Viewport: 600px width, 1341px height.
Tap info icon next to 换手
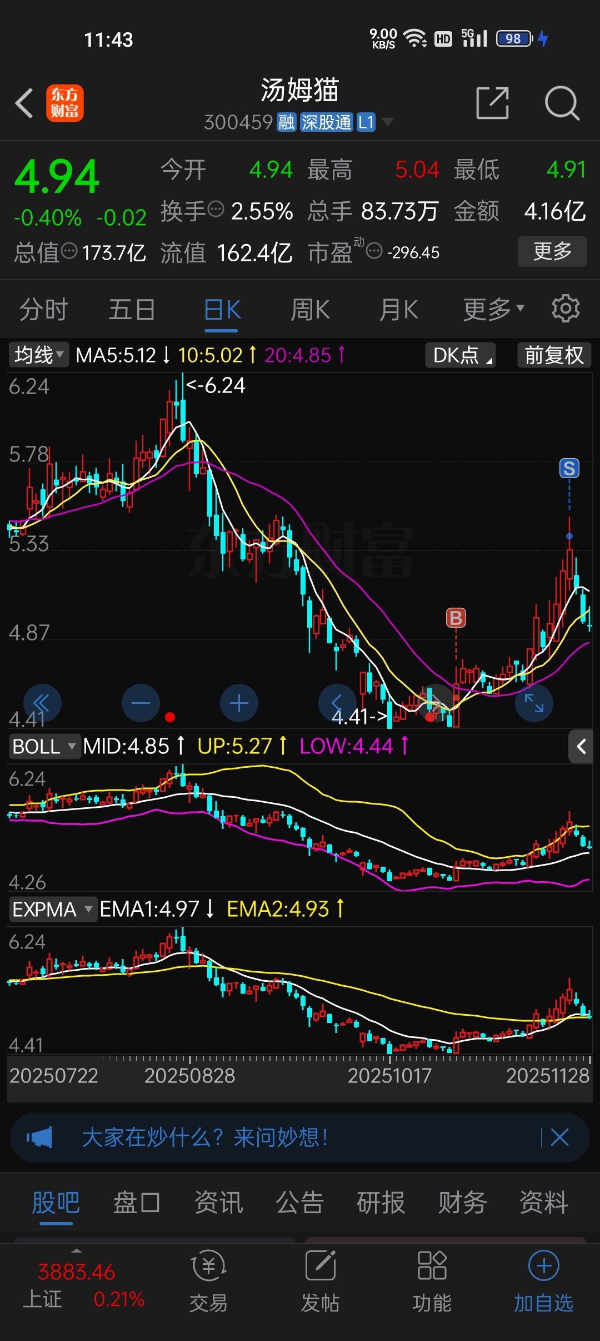click(x=216, y=210)
